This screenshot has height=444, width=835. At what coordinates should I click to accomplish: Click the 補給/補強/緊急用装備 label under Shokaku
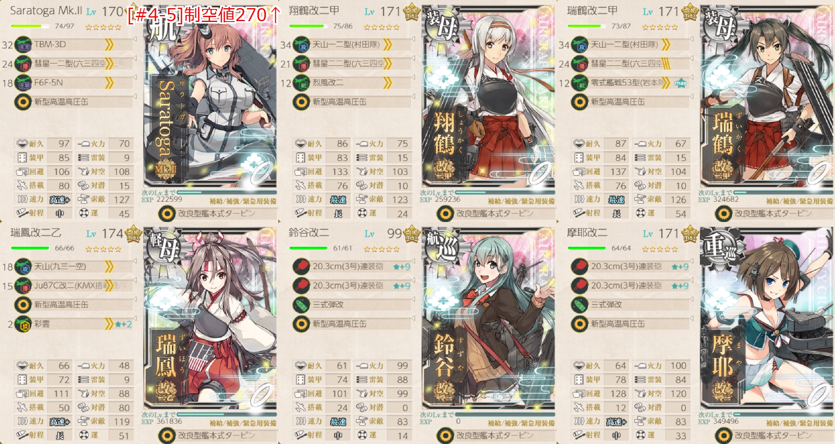point(521,201)
